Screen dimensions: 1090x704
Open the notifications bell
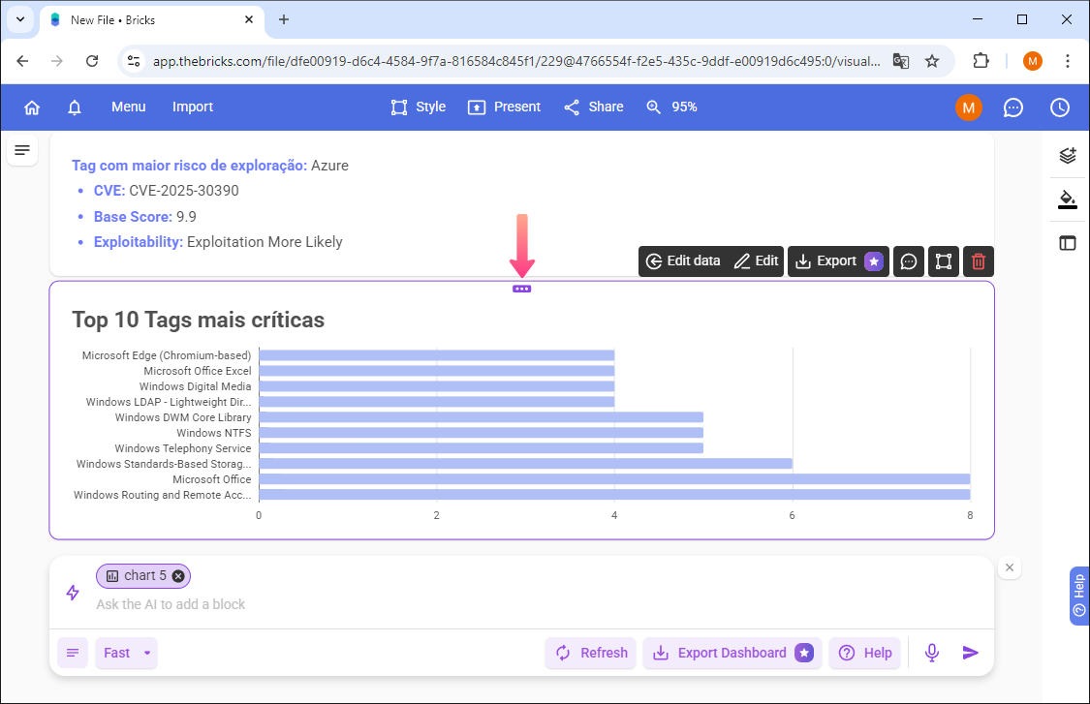click(x=75, y=107)
